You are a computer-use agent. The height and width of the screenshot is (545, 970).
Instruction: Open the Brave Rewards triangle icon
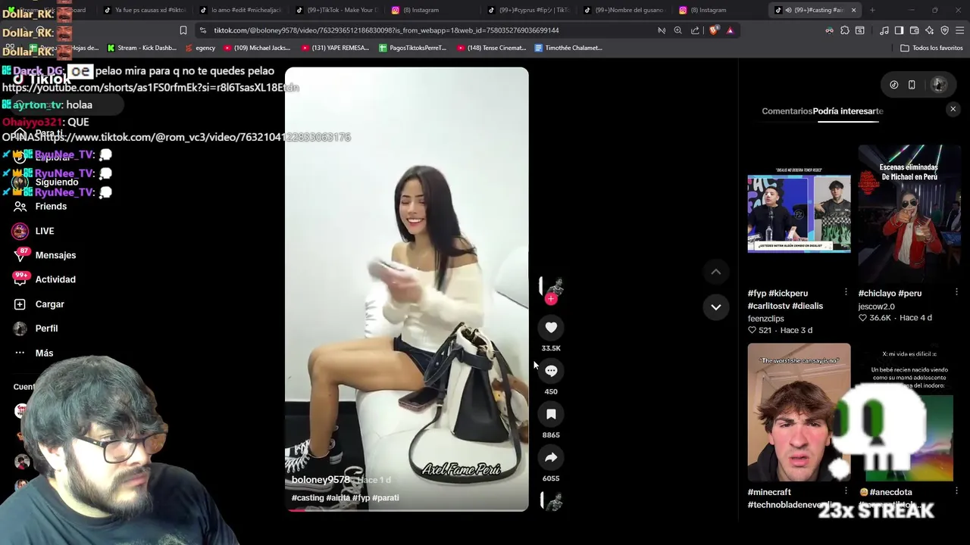(x=730, y=30)
